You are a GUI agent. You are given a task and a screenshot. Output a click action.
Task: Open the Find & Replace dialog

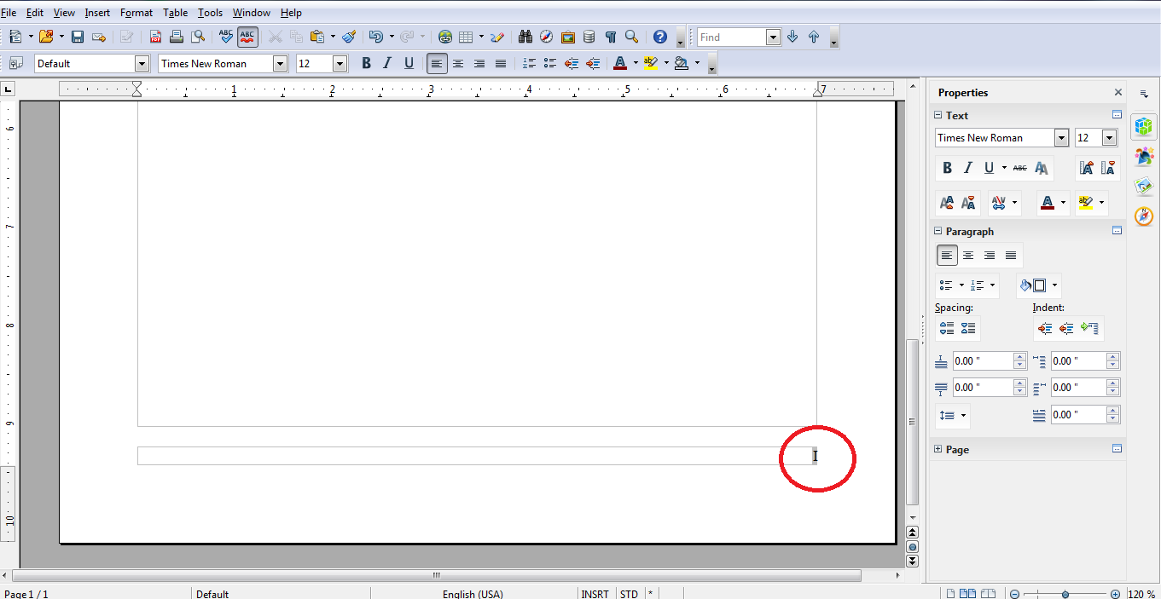coord(525,37)
